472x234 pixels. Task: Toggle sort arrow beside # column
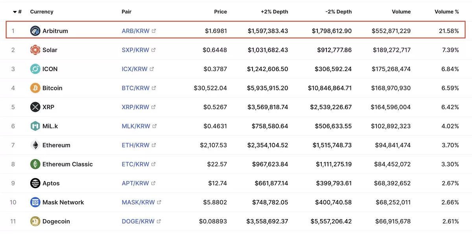(x=15, y=12)
